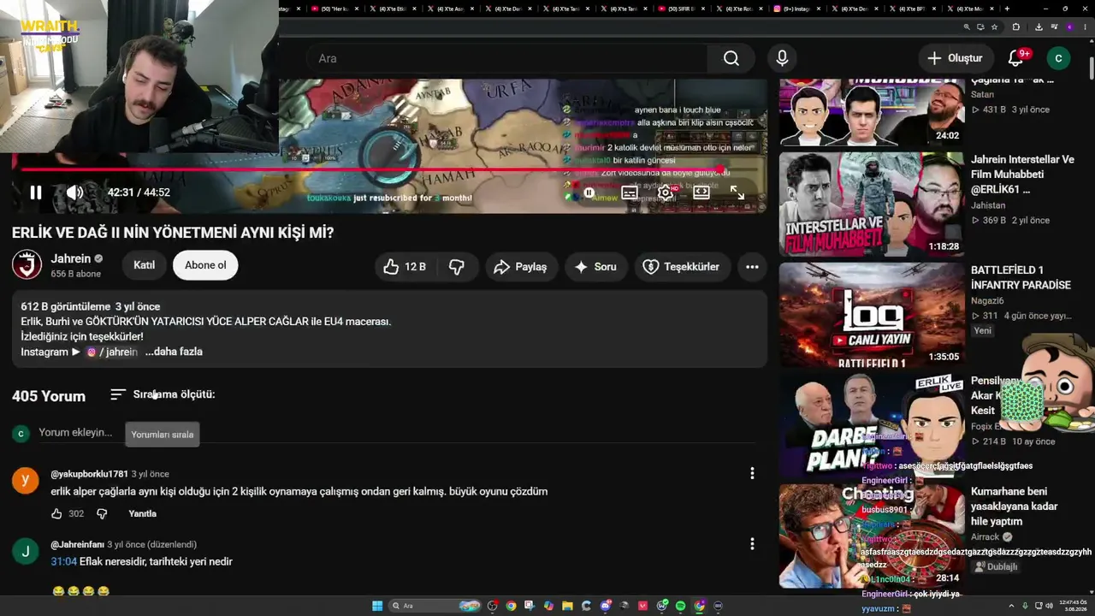Open the @yakupborklu1781 commenter profile
1095x616 pixels.
tap(89, 474)
